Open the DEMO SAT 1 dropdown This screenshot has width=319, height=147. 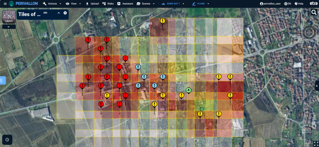tap(173, 4)
